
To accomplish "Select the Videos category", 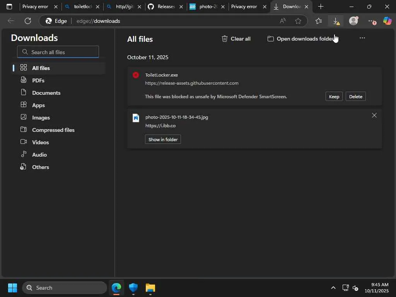I will (59, 142).
